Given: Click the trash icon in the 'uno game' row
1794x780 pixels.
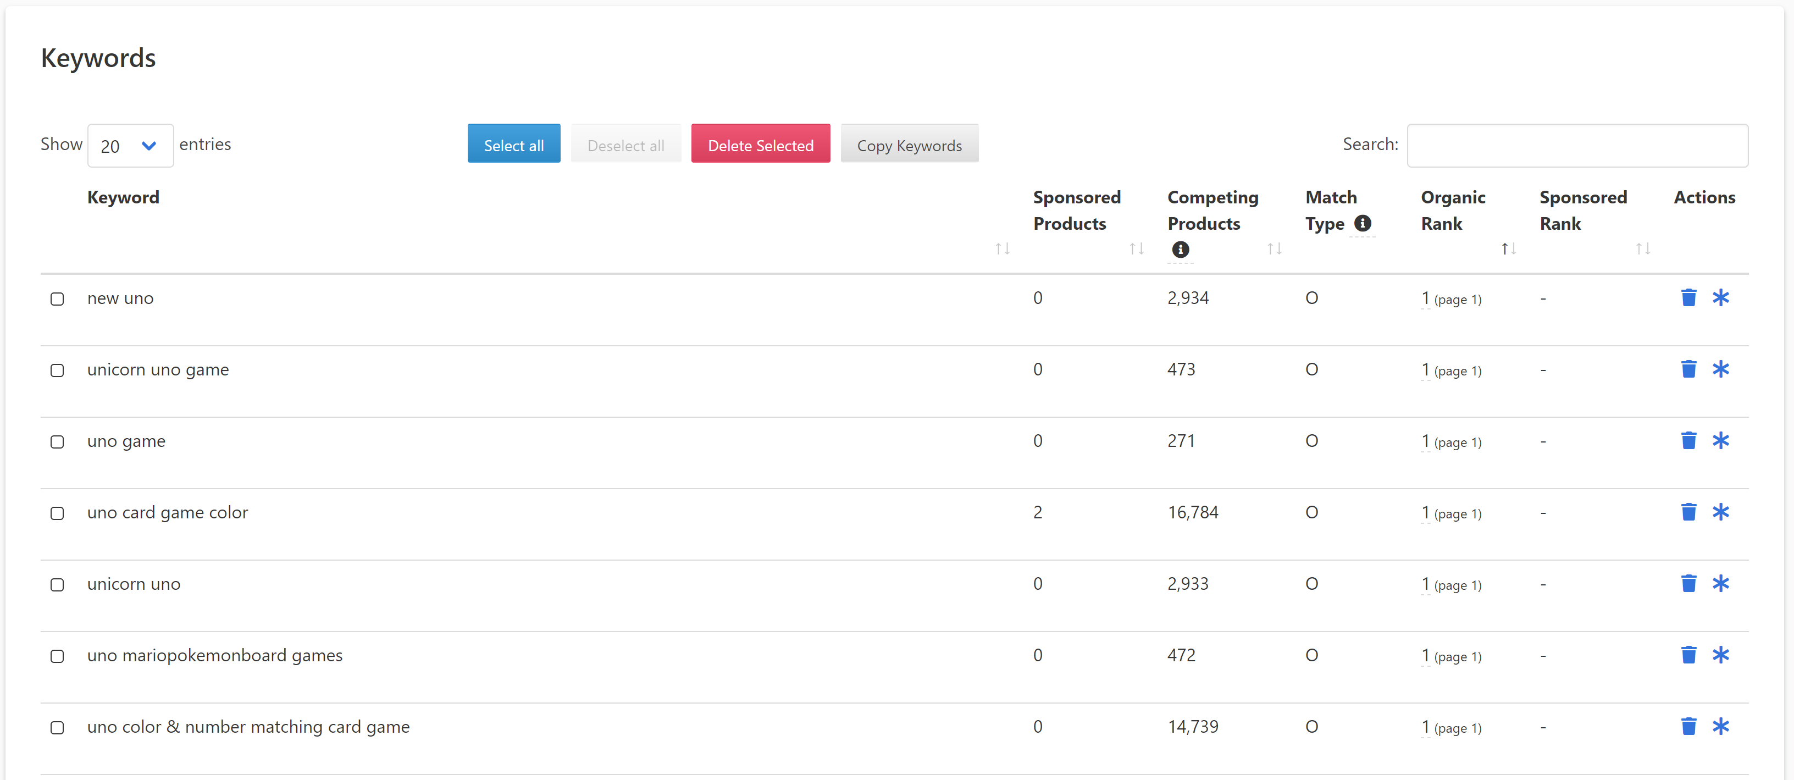Looking at the screenshot, I should coord(1688,441).
